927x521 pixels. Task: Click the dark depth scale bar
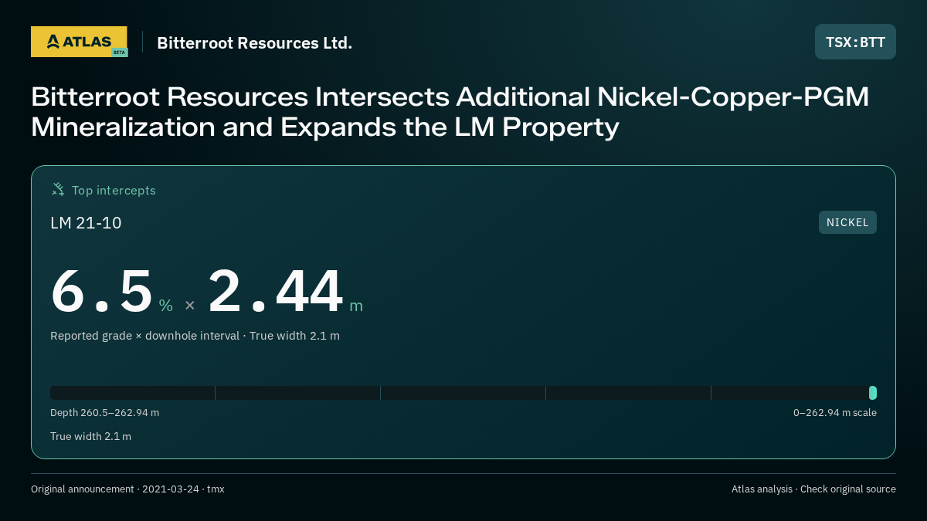463,393
